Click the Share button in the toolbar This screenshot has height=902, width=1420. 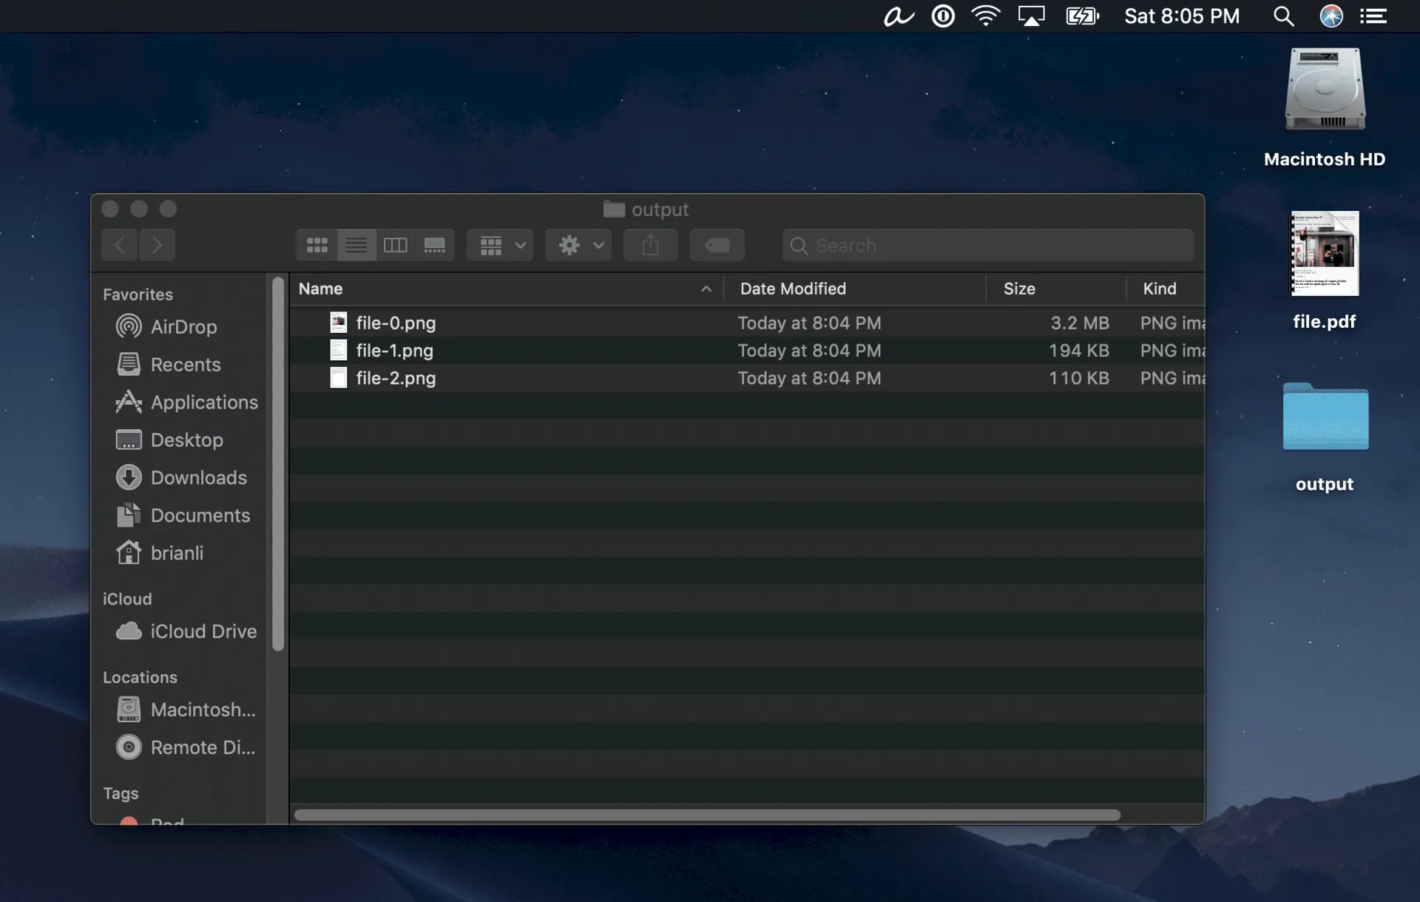(x=650, y=245)
